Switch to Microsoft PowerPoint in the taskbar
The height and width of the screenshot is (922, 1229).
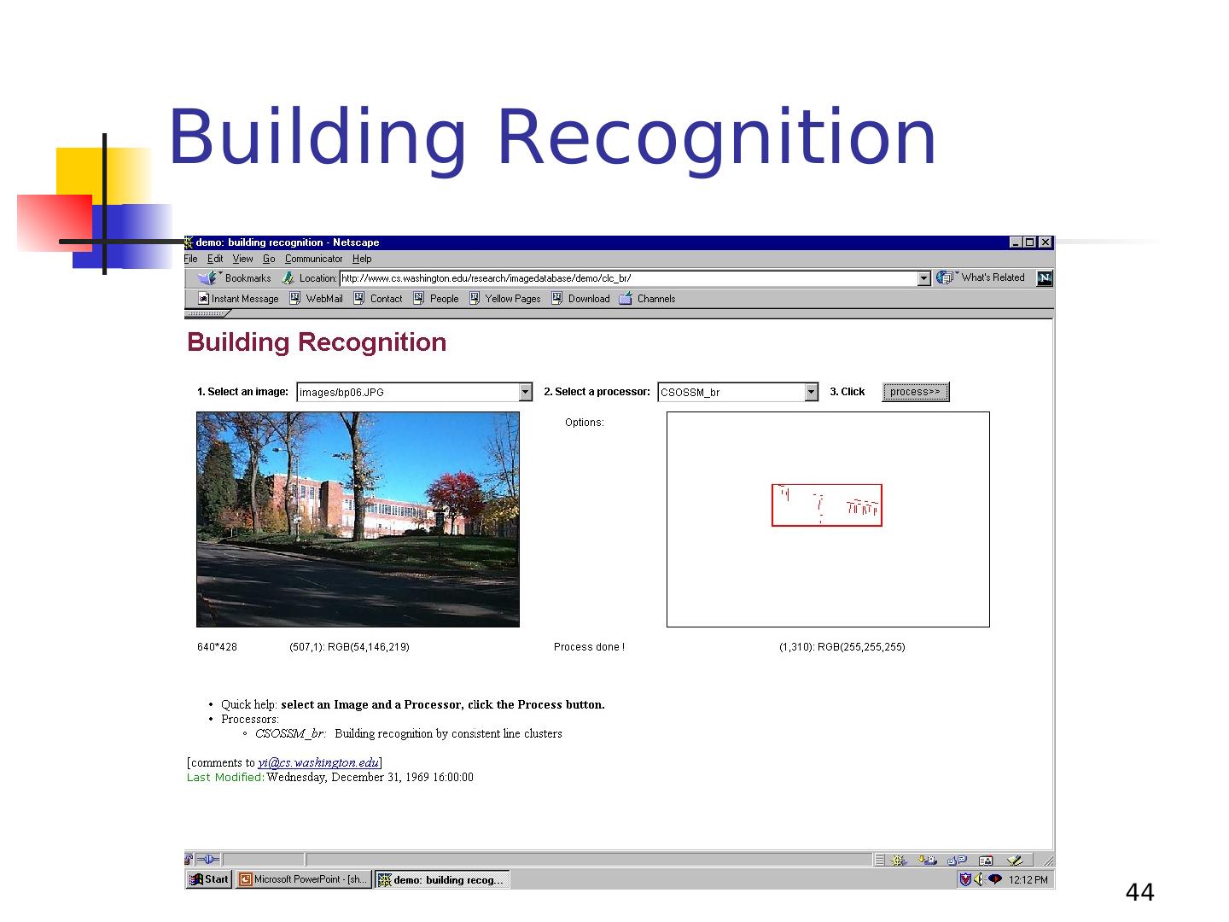(303, 879)
